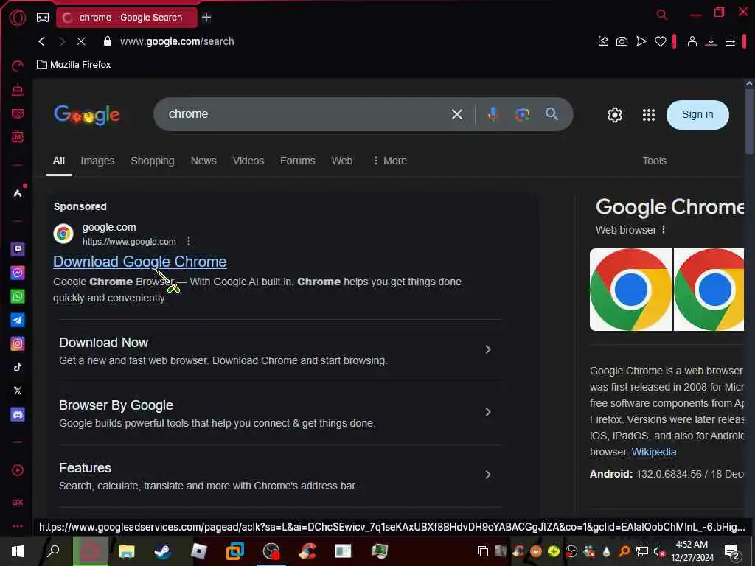Click the Google search magnifier button

click(552, 114)
